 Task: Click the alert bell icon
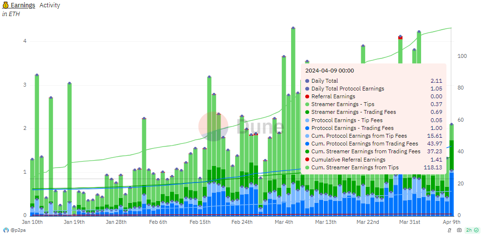[449, 230]
